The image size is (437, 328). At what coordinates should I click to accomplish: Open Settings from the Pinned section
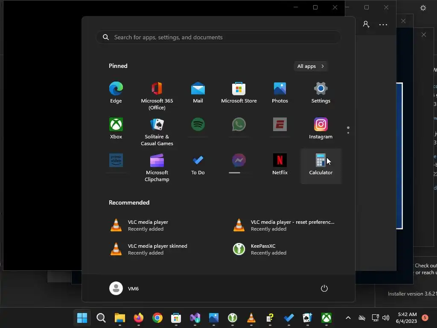(321, 93)
